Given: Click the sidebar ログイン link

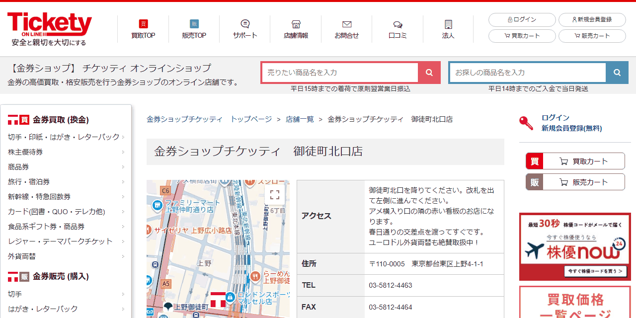Looking at the screenshot, I should (556, 118).
